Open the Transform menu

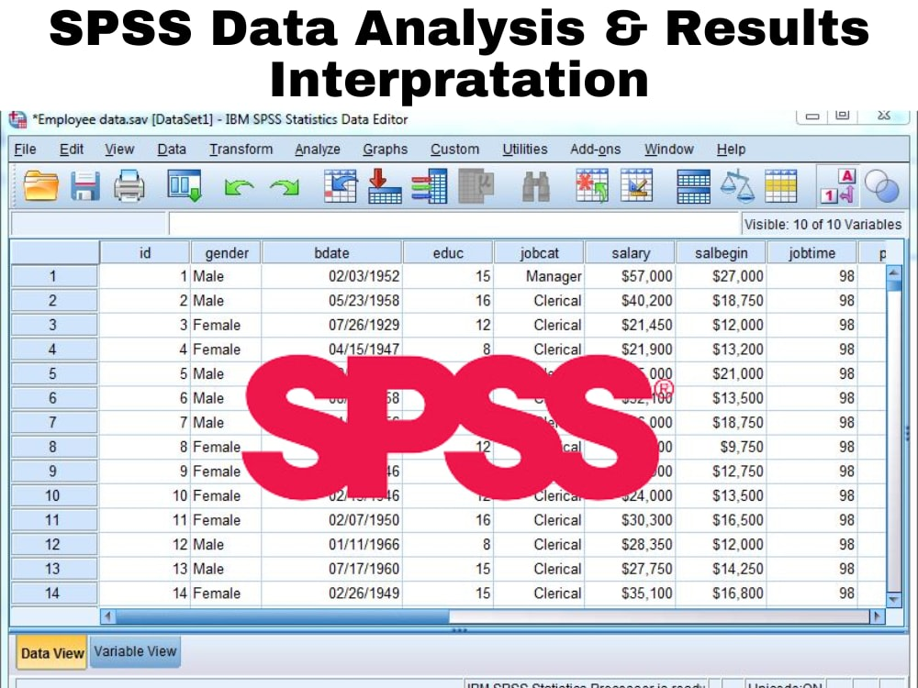(241, 150)
